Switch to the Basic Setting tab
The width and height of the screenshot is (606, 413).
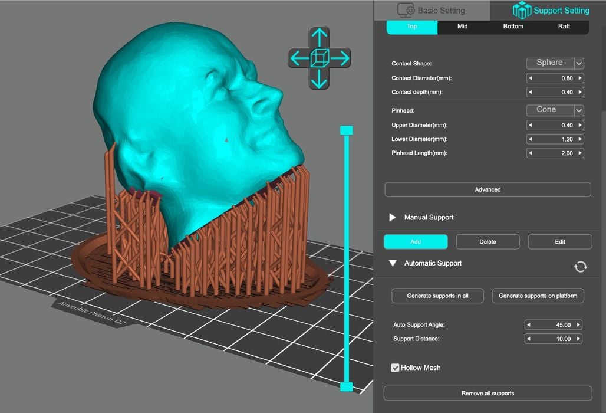click(x=432, y=11)
